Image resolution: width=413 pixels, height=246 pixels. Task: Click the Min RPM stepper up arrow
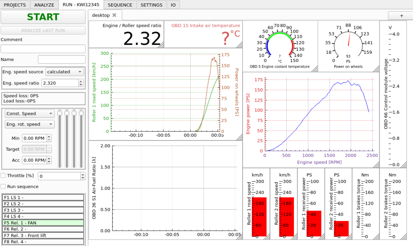(x=49, y=136)
